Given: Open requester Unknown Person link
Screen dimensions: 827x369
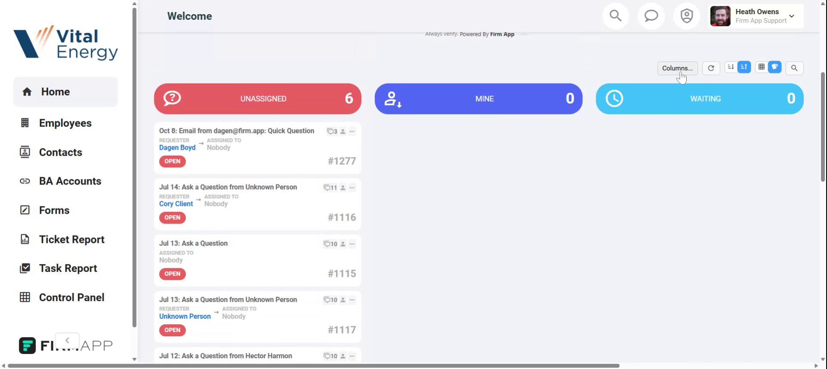Looking at the screenshot, I should [x=185, y=317].
